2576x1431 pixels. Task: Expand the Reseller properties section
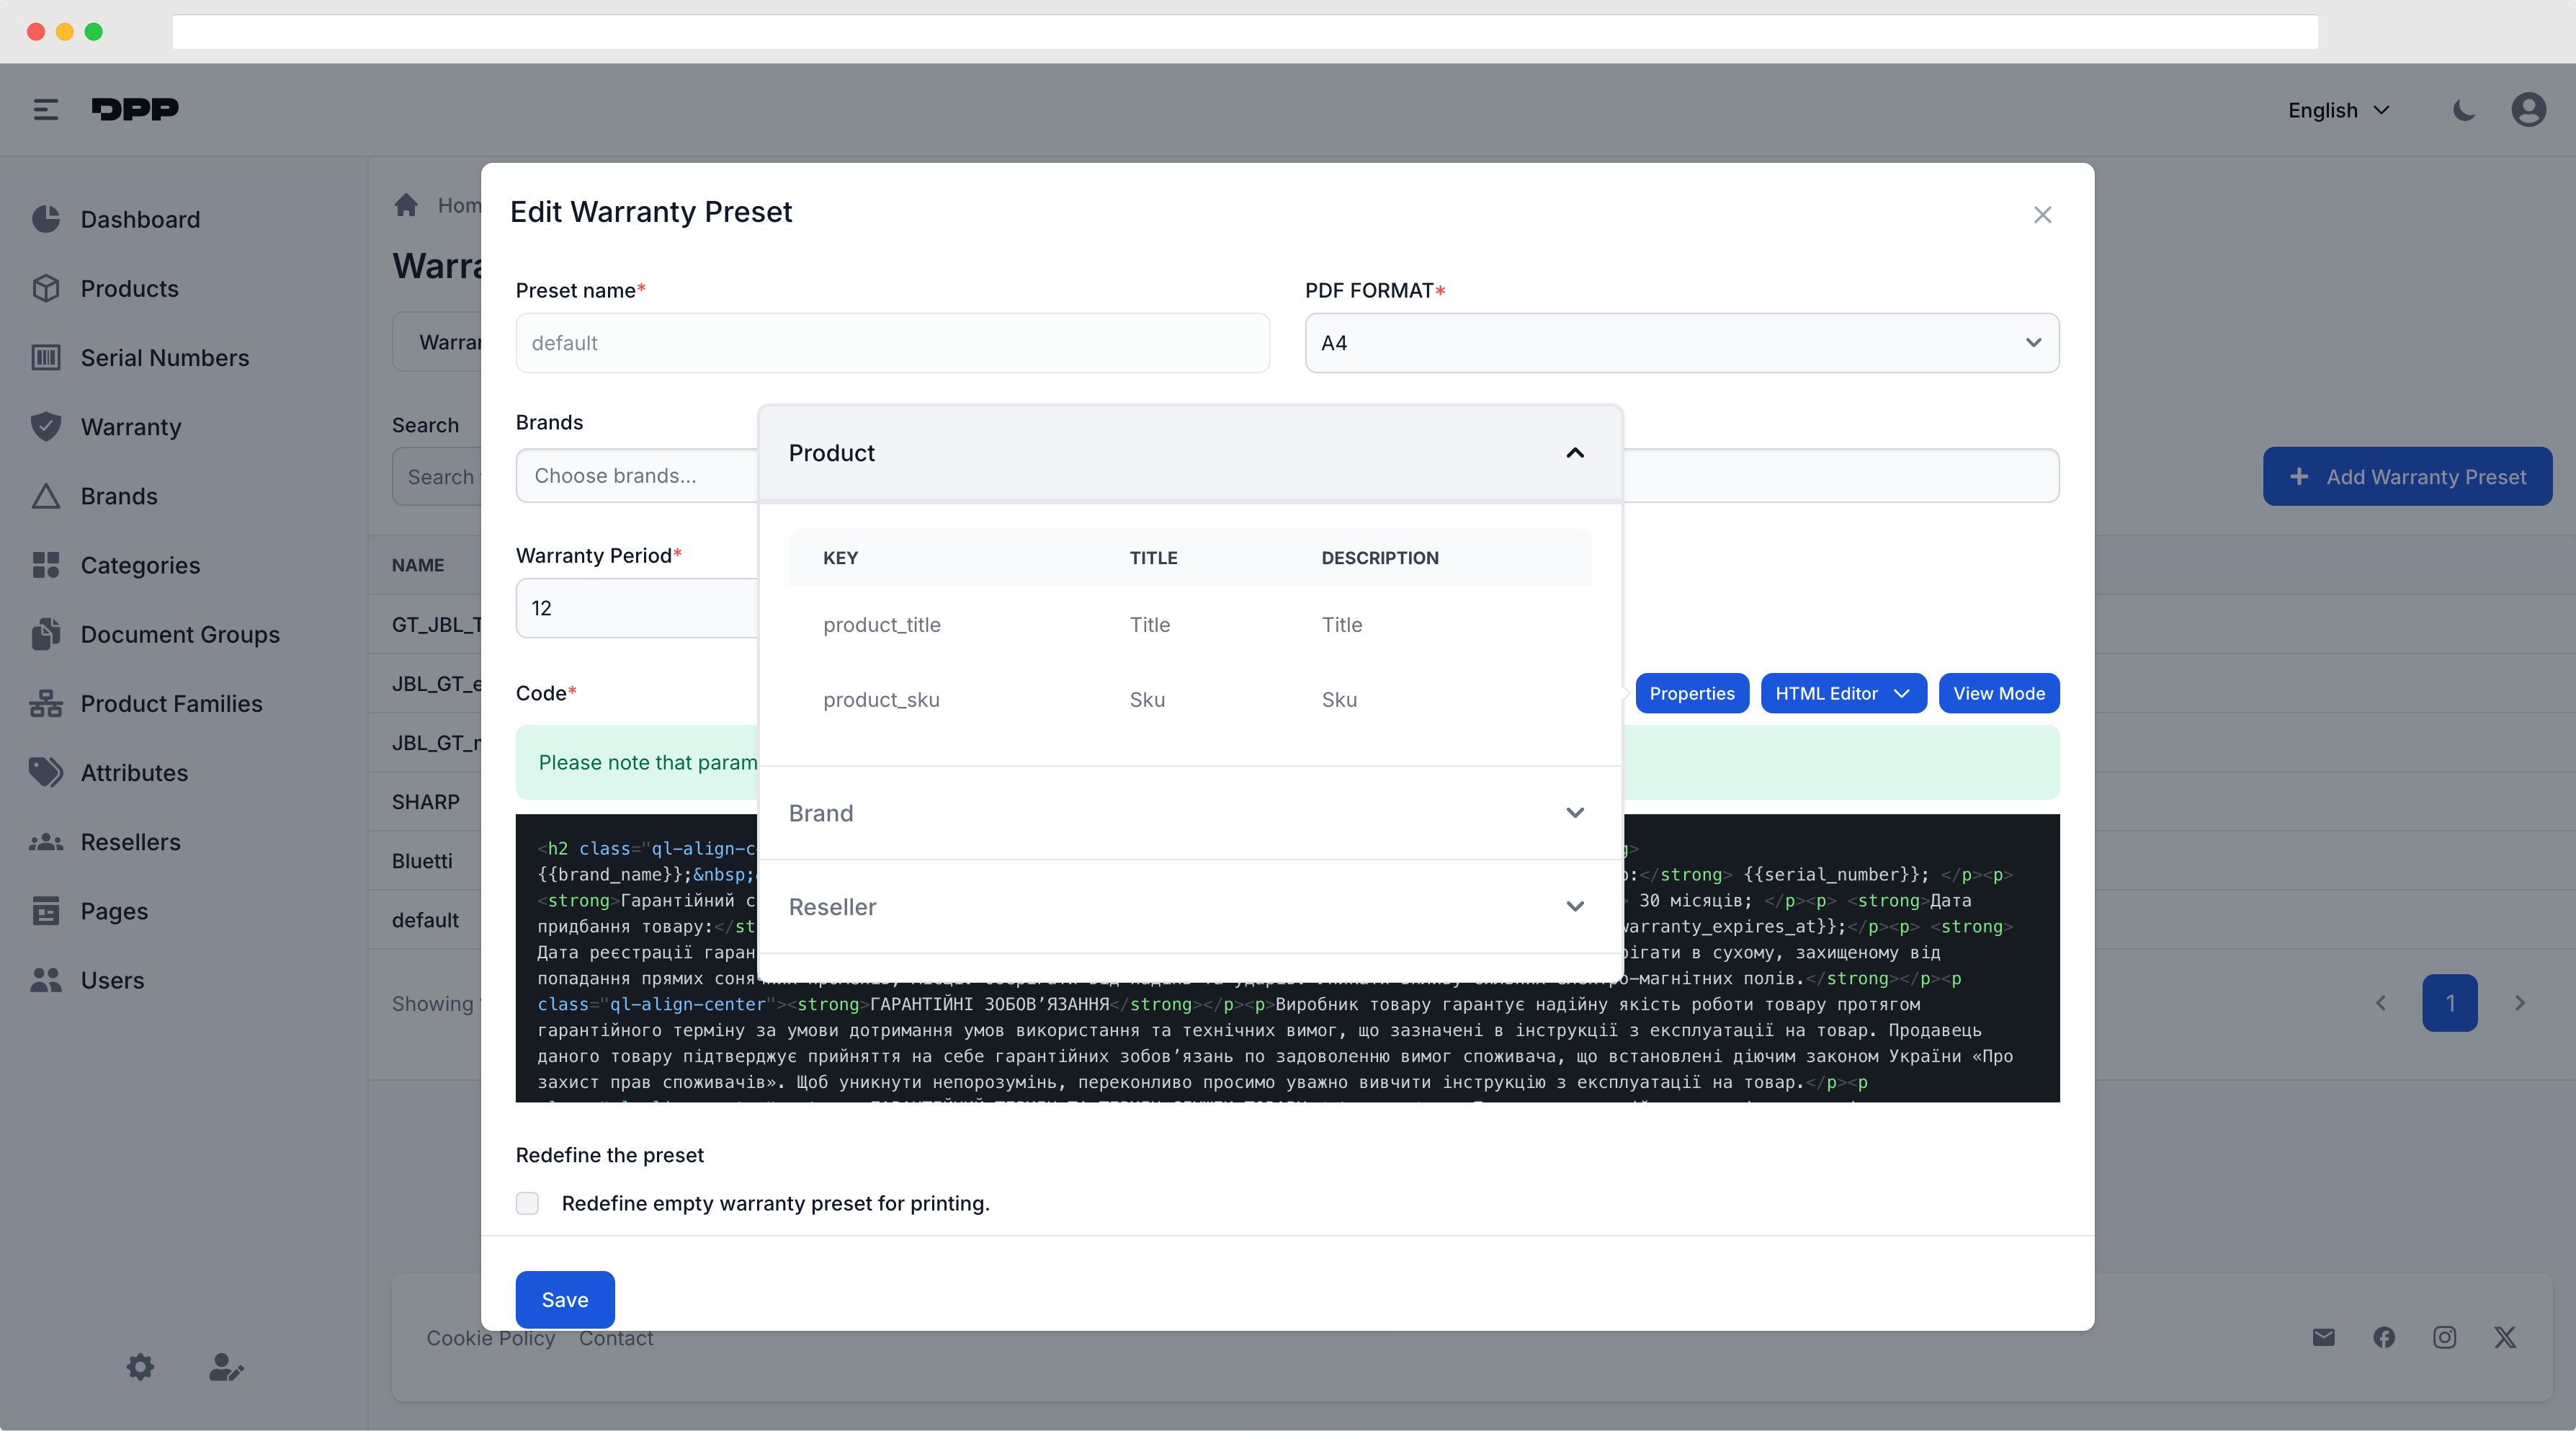coord(1574,907)
